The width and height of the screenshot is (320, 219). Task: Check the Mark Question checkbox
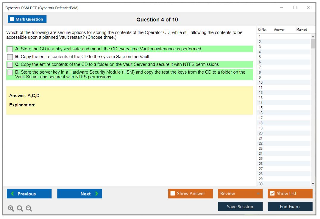point(12,19)
